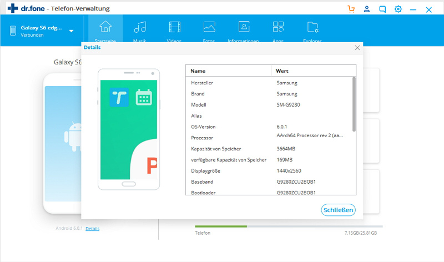The width and height of the screenshot is (444, 262).
Task: Select the OS-Version value 6.0.1
Action: coord(282,127)
